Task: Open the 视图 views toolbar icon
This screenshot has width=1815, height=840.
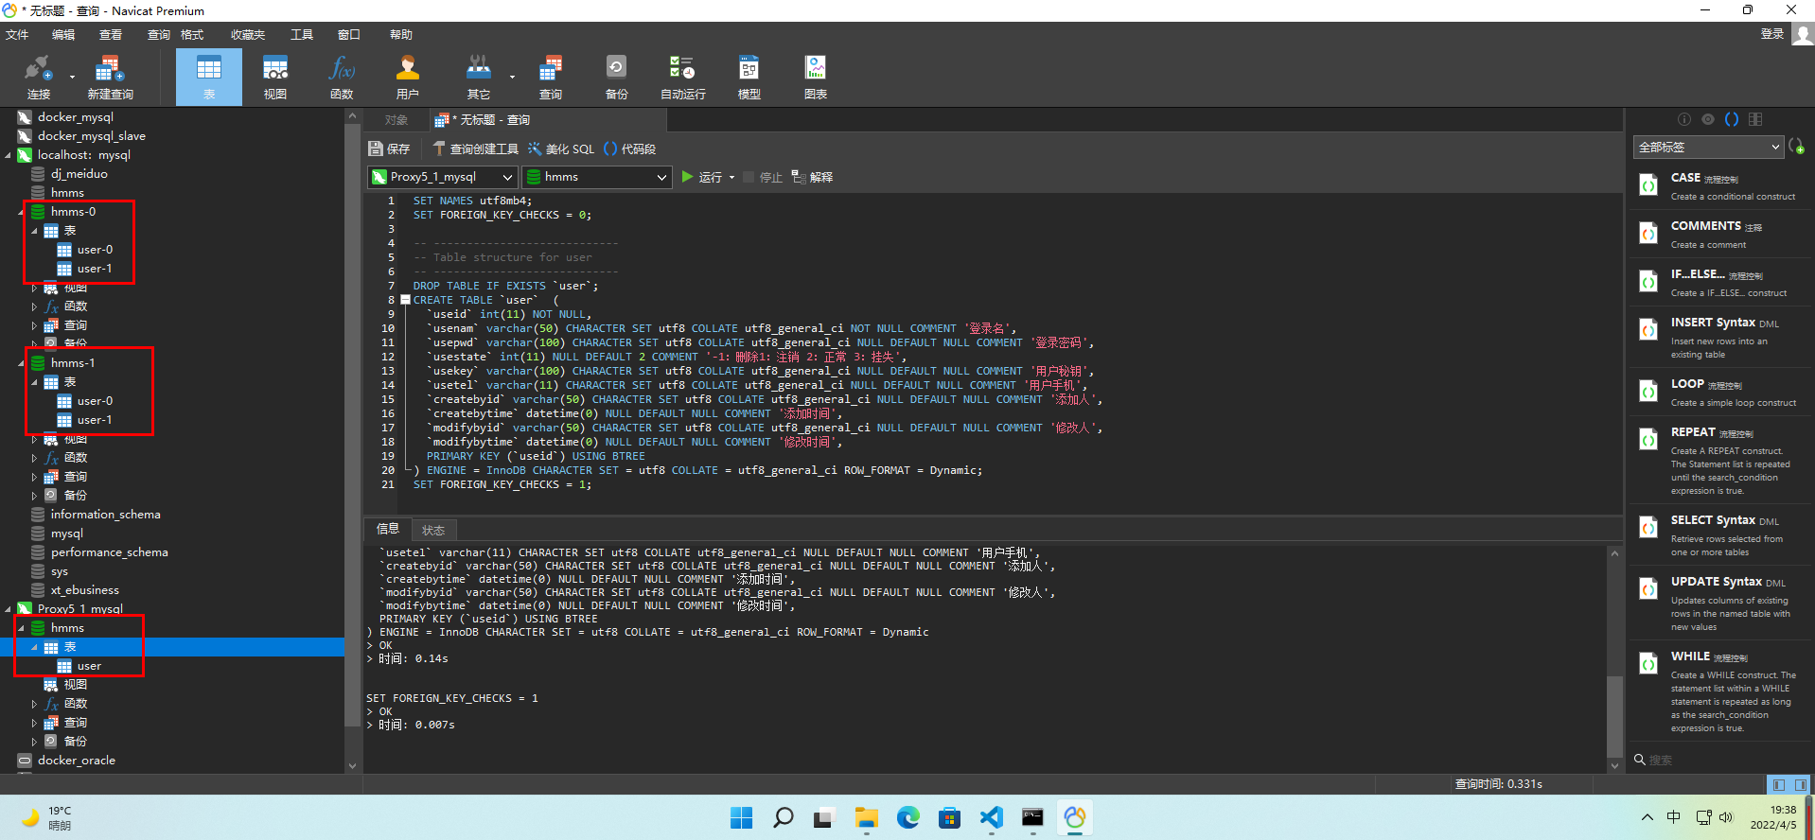Action: tap(275, 77)
